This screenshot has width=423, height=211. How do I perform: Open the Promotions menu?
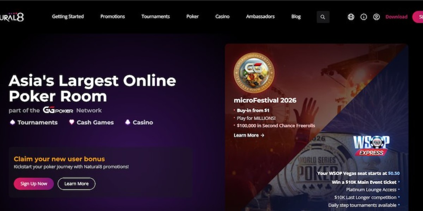[x=112, y=17]
